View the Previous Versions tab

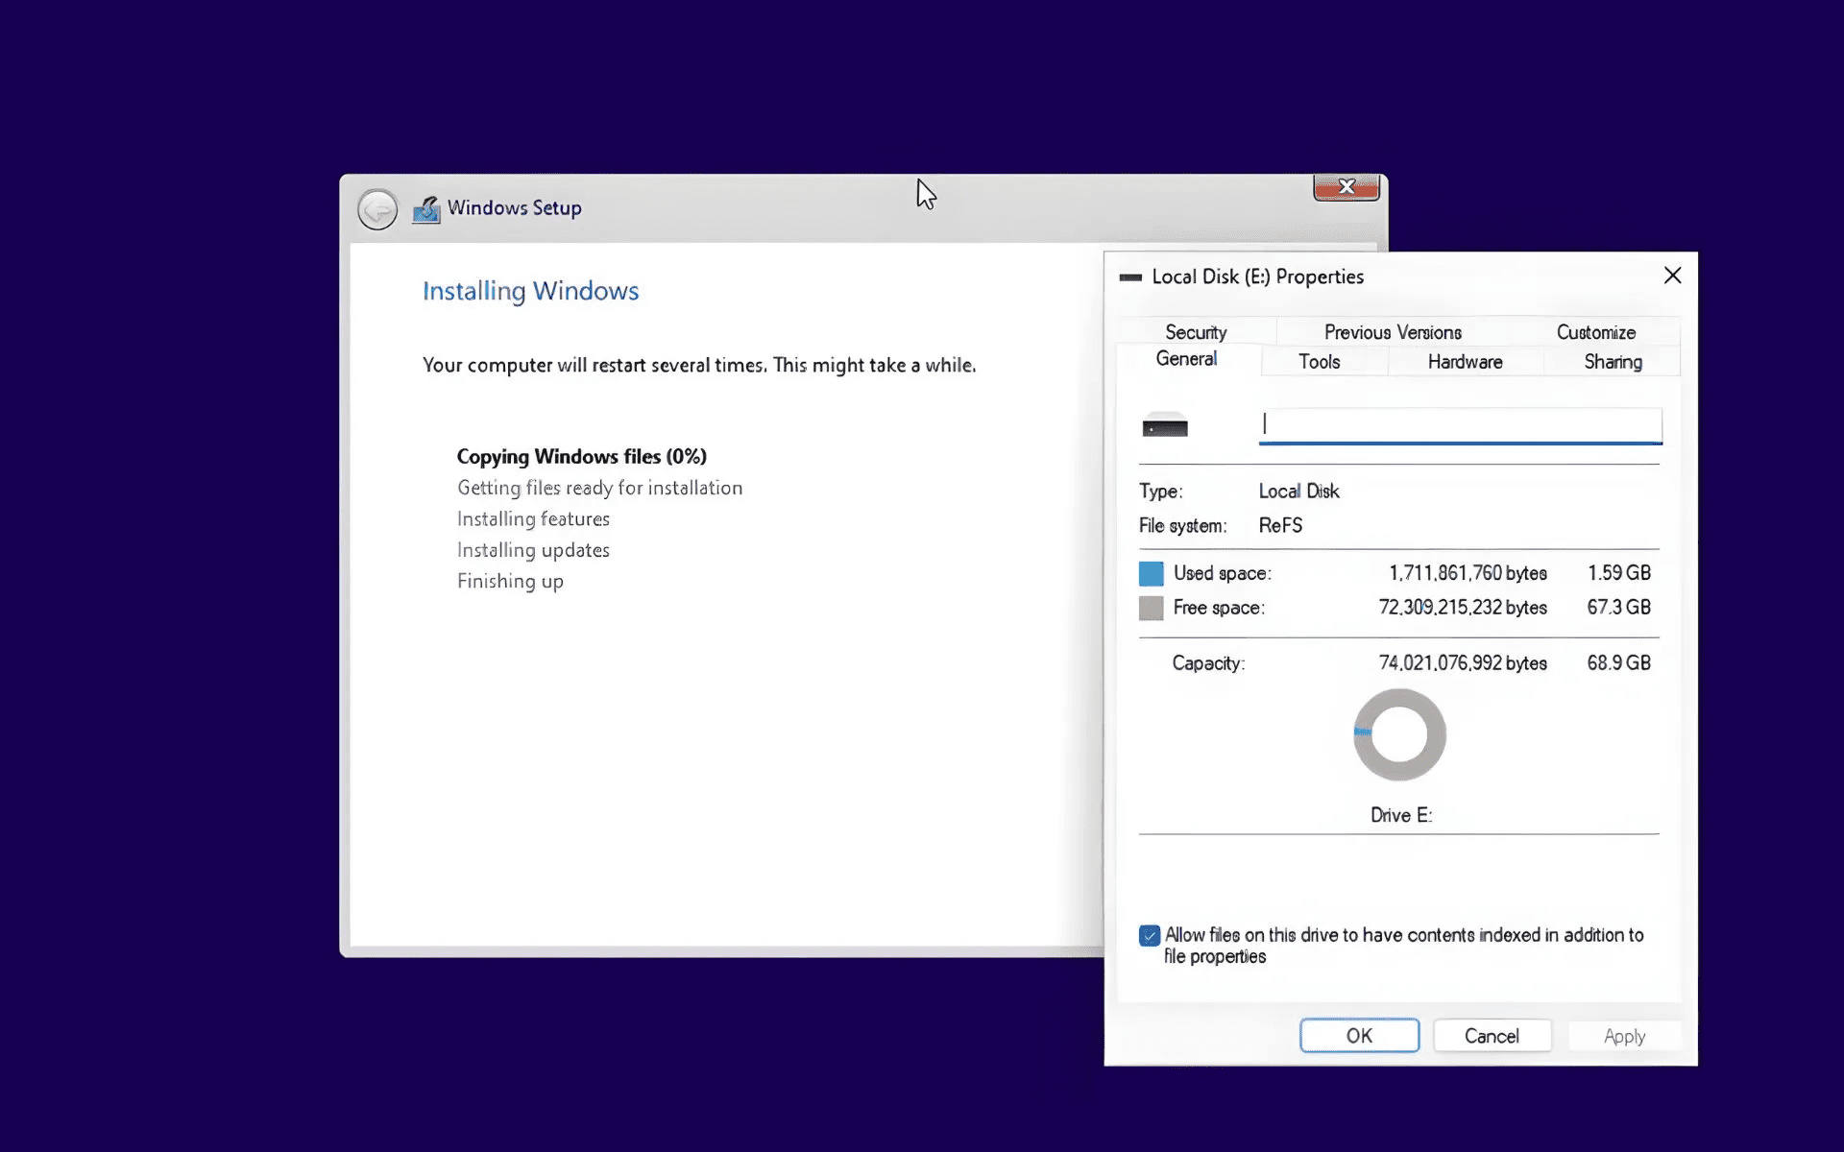(x=1392, y=331)
